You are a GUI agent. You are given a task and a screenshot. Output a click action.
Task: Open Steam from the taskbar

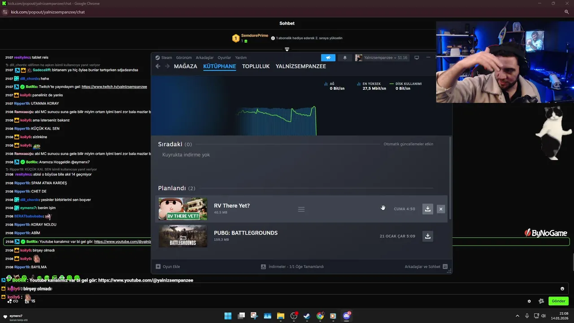[x=307, y=316]
